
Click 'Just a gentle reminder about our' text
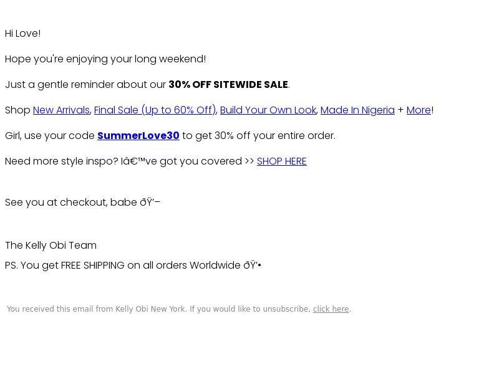(x=85, y=85)
